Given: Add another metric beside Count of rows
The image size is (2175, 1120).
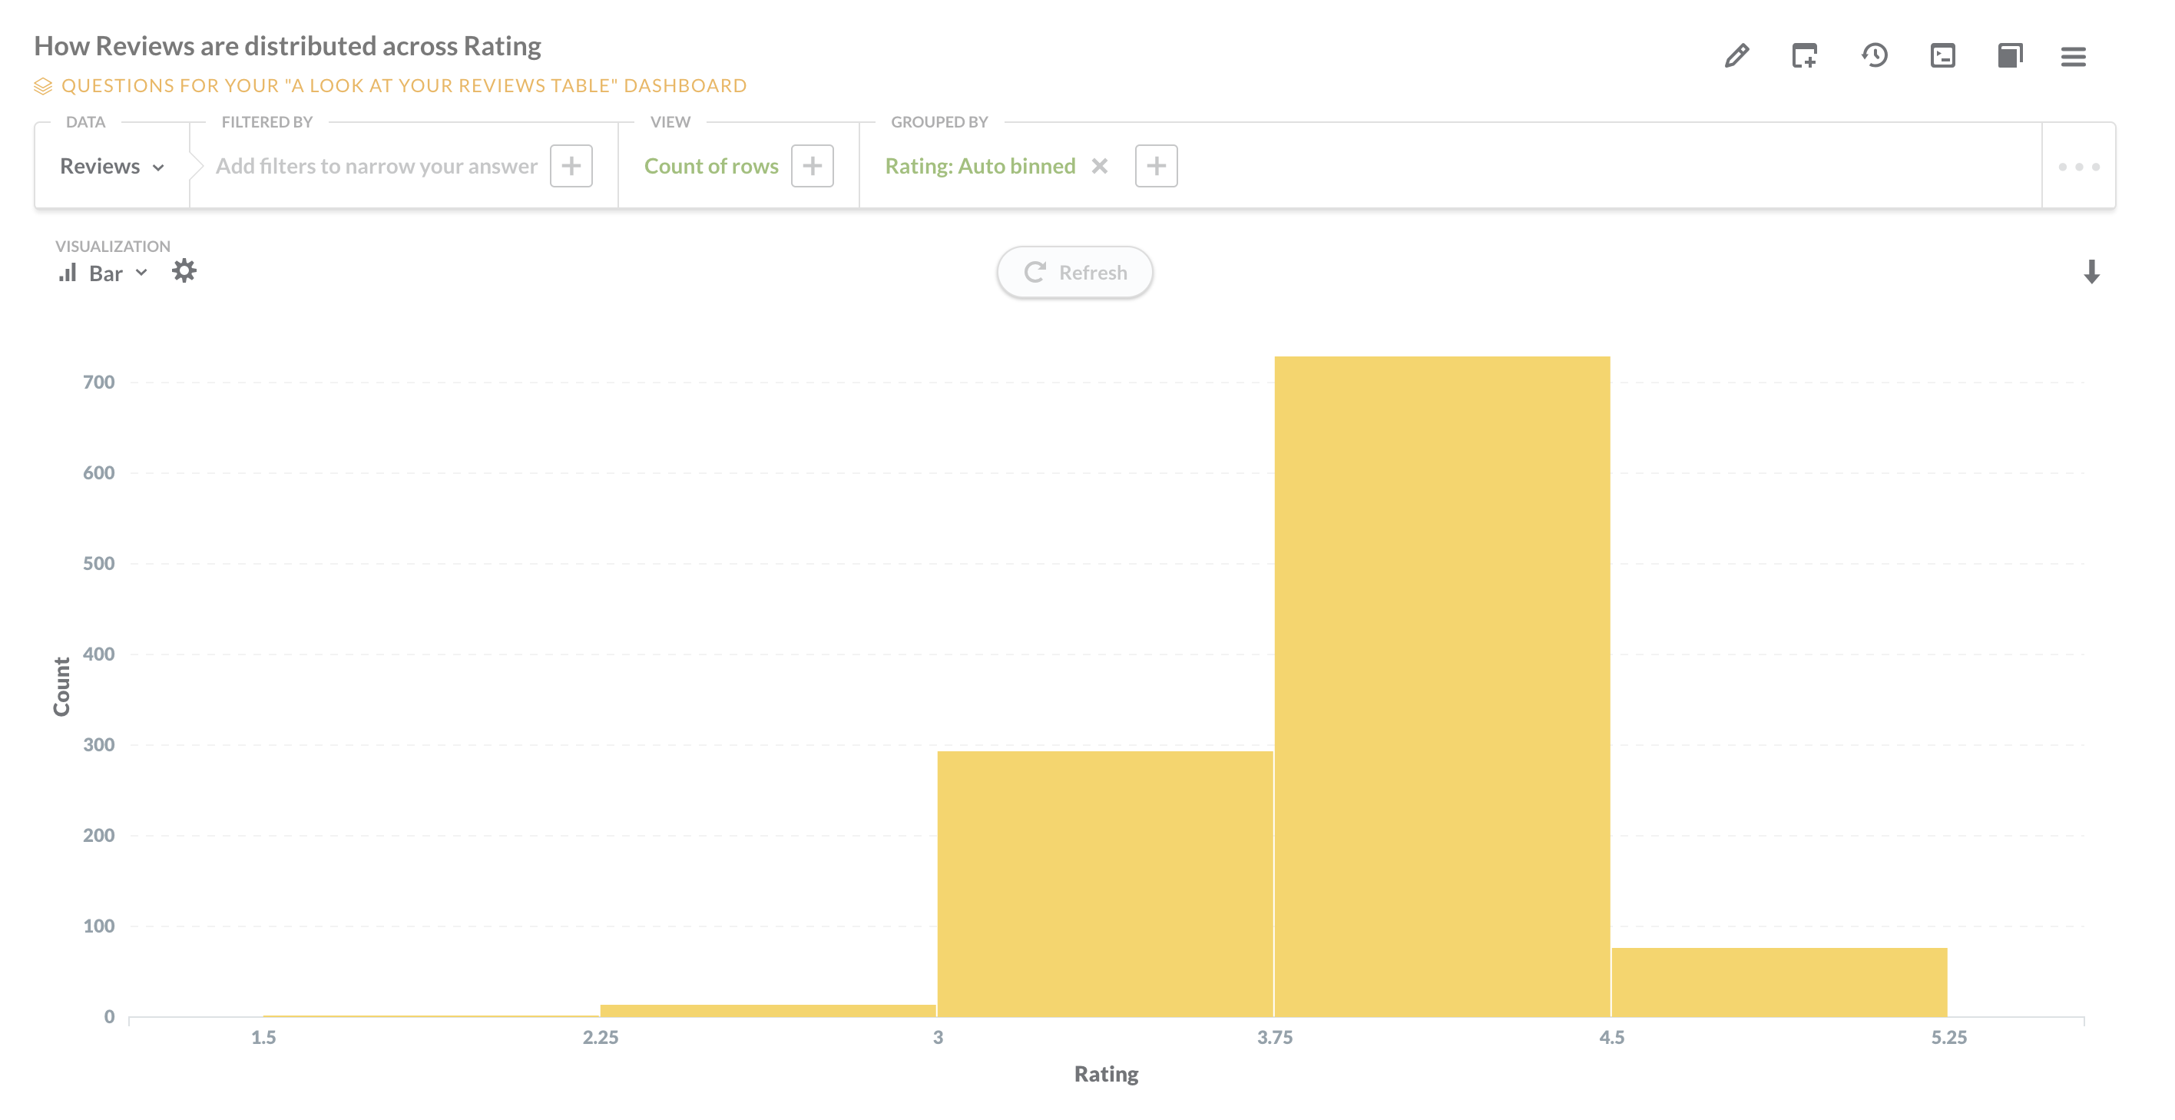Looking at the screenshot, I should [812, 166].
